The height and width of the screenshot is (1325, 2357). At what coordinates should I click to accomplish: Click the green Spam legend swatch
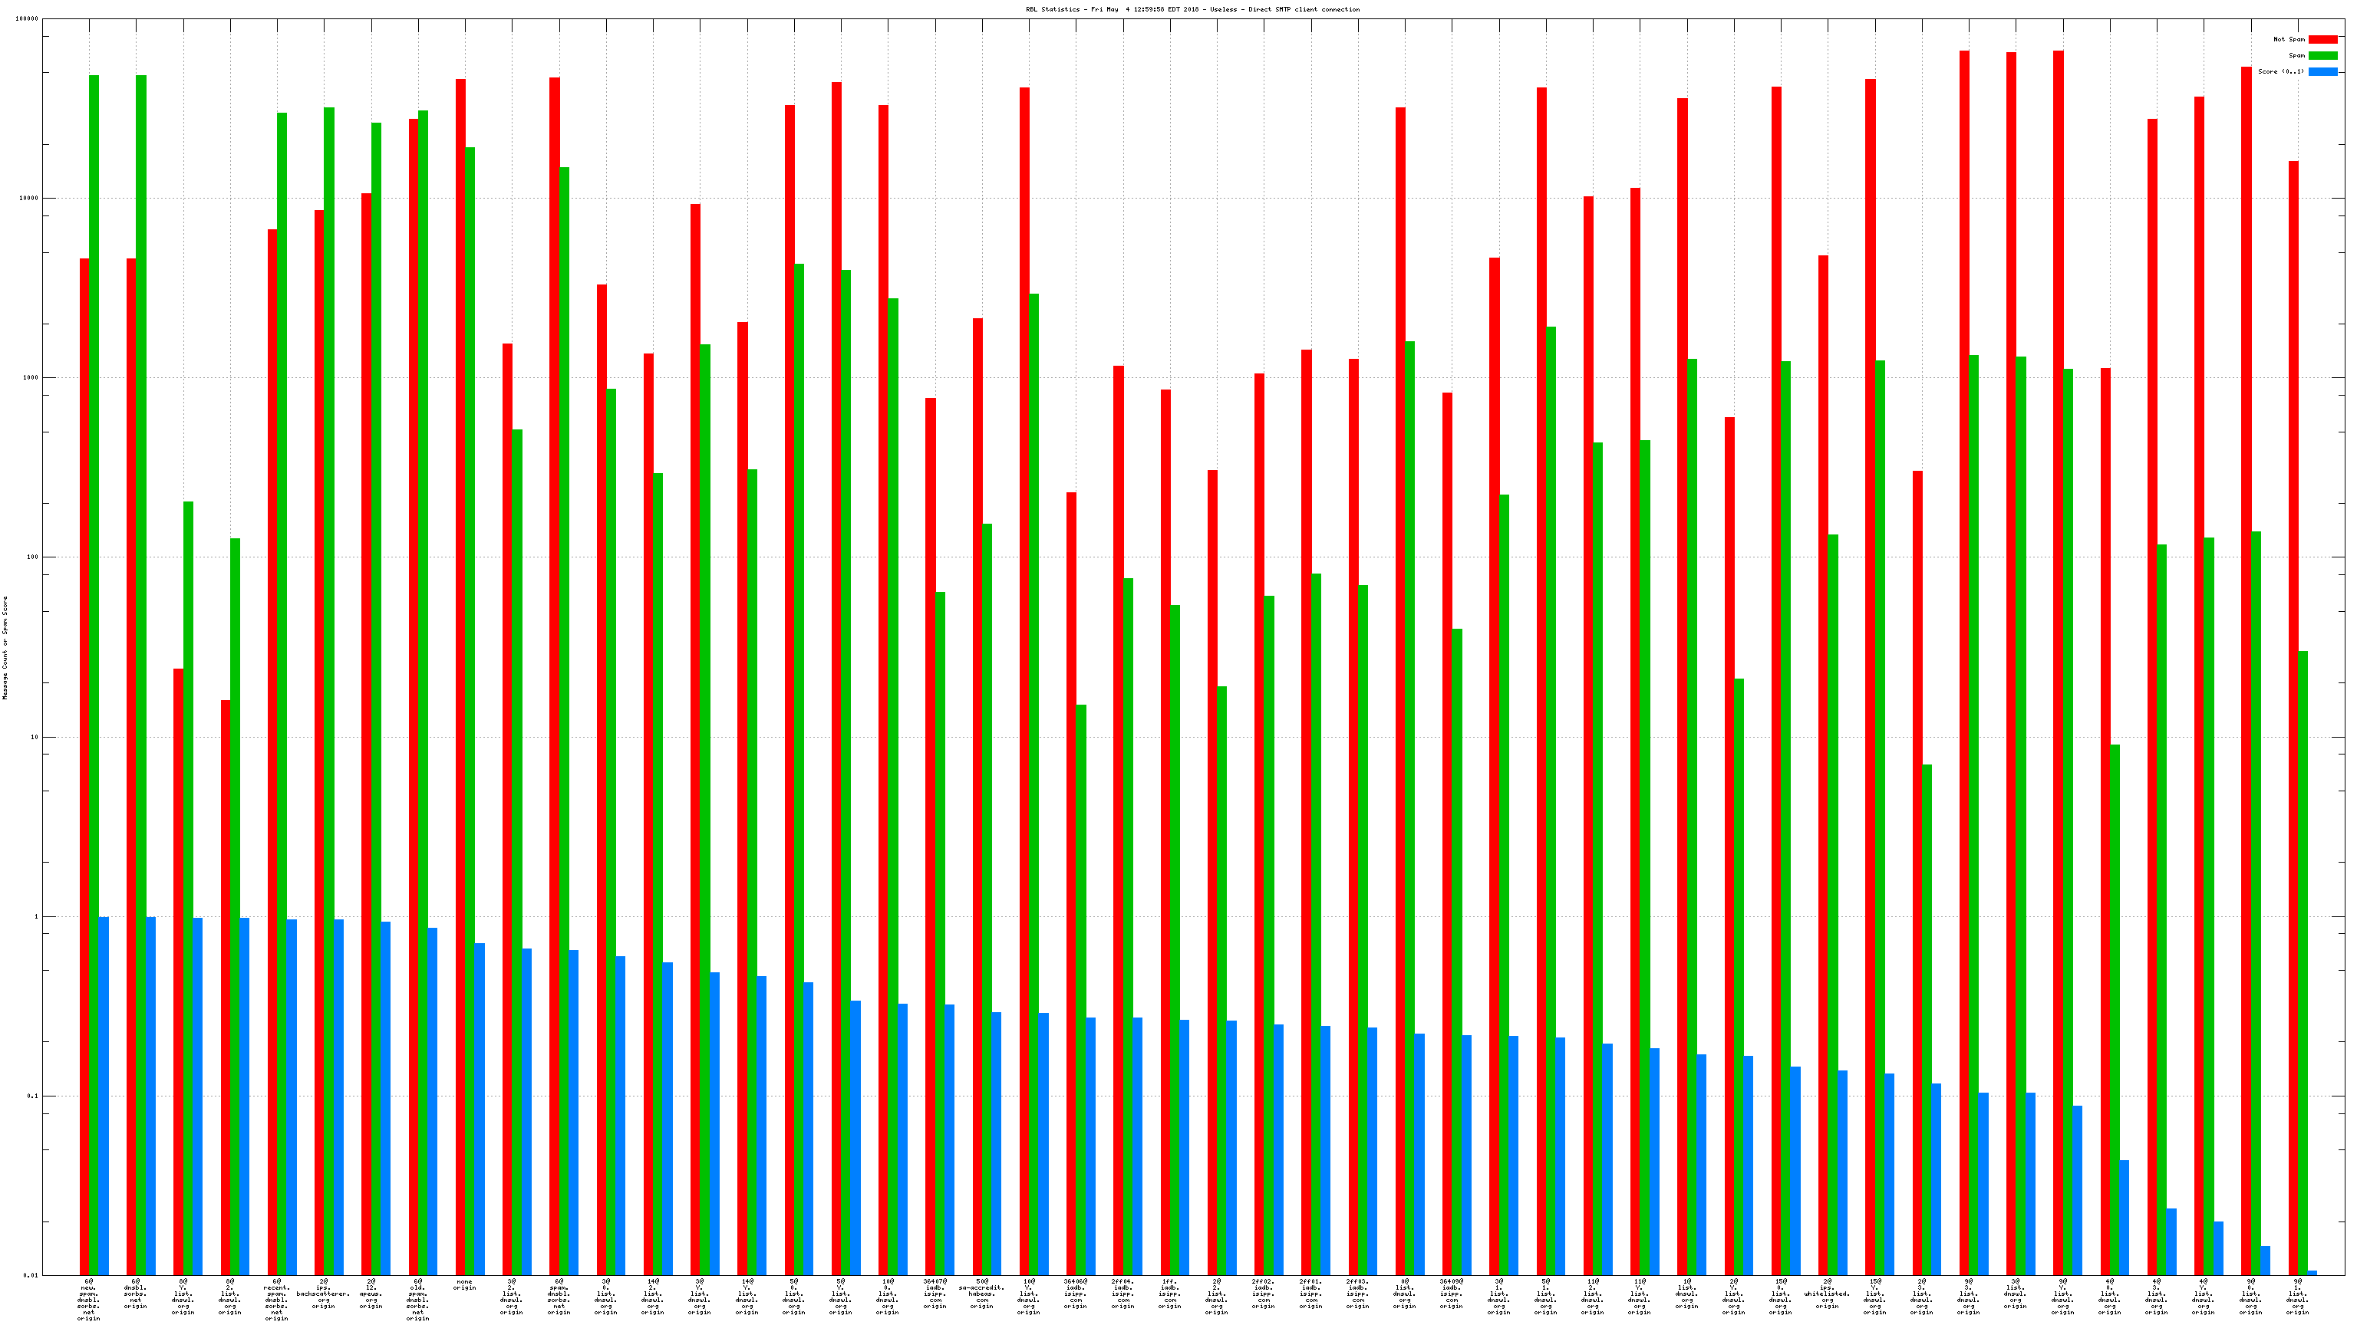[x=2322, y=56]
